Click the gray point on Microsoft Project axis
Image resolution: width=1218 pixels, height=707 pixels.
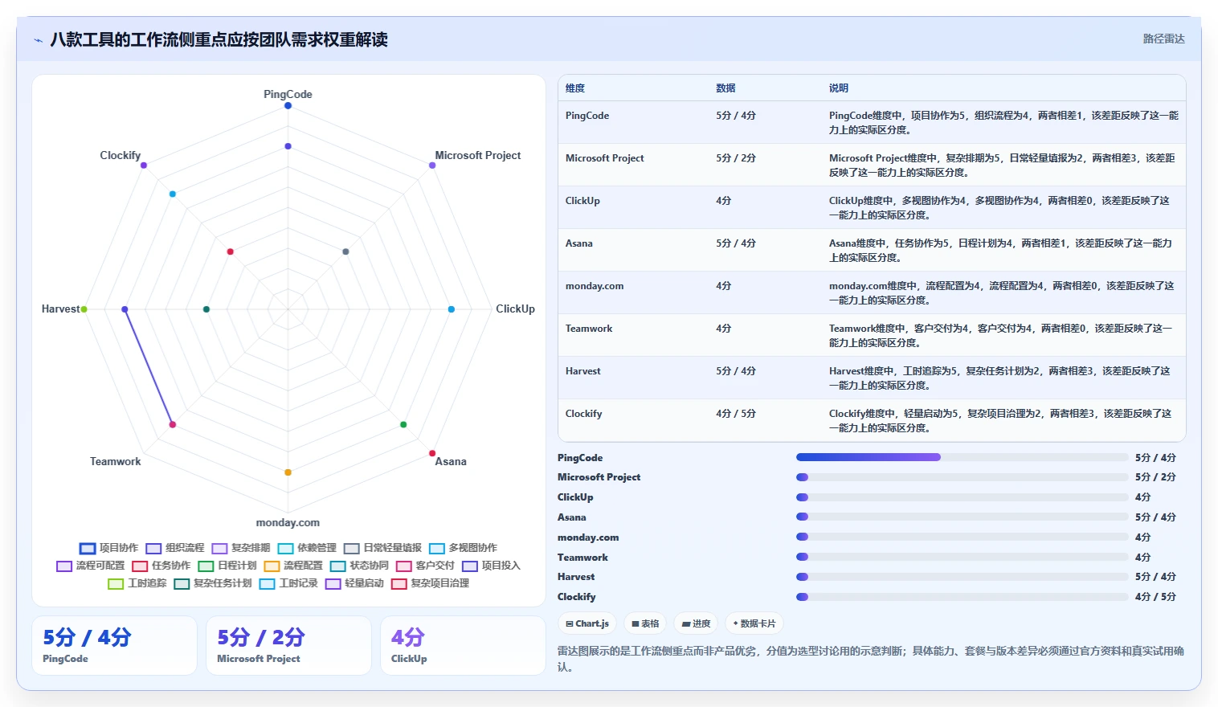point(345,251)
